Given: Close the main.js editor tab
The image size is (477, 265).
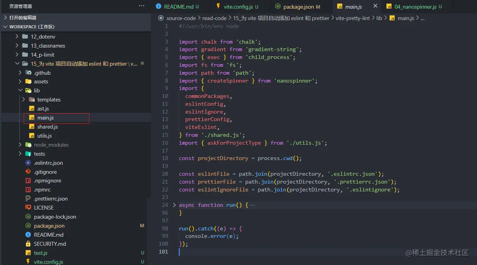Looking at the screenshot, I should (x=375, y=6).
